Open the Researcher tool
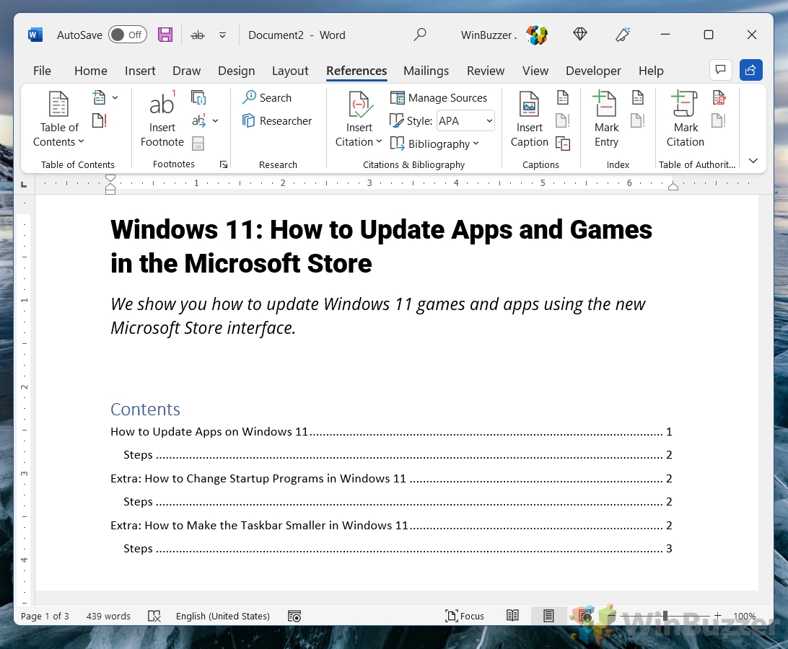The height and width of the screenshot is (649, 788). 277,121
